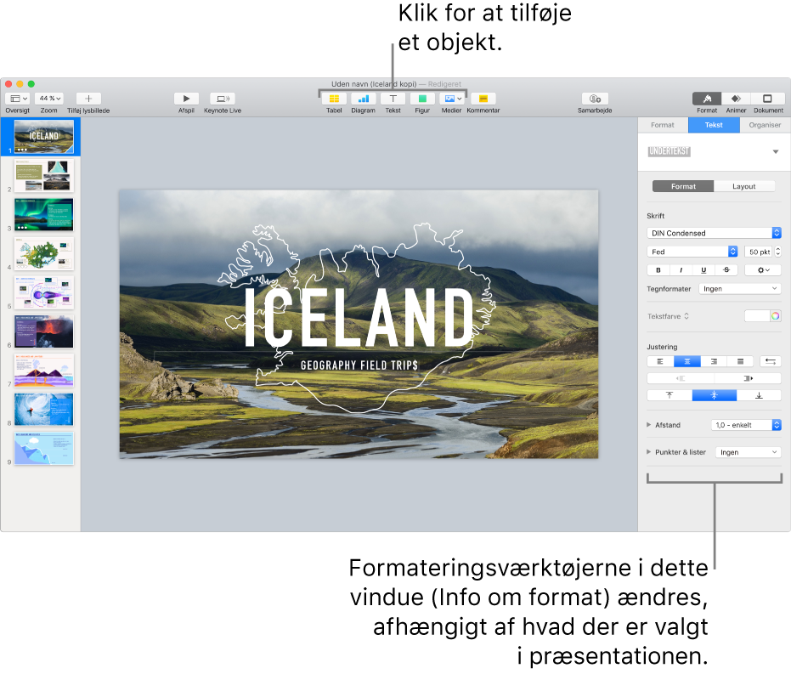Click Tilføj lysbillede plus button
791x674 pixels.
click(x=88, y=99)
